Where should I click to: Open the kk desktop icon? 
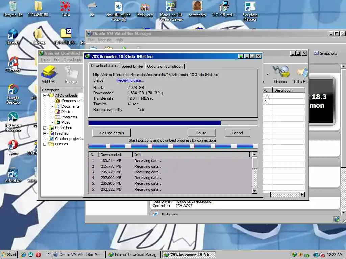92,9
